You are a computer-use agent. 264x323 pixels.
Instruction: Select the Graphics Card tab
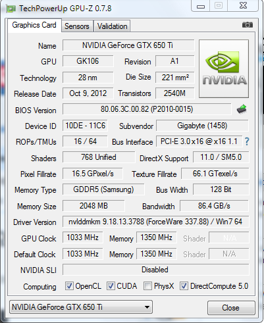pos(34,25)
